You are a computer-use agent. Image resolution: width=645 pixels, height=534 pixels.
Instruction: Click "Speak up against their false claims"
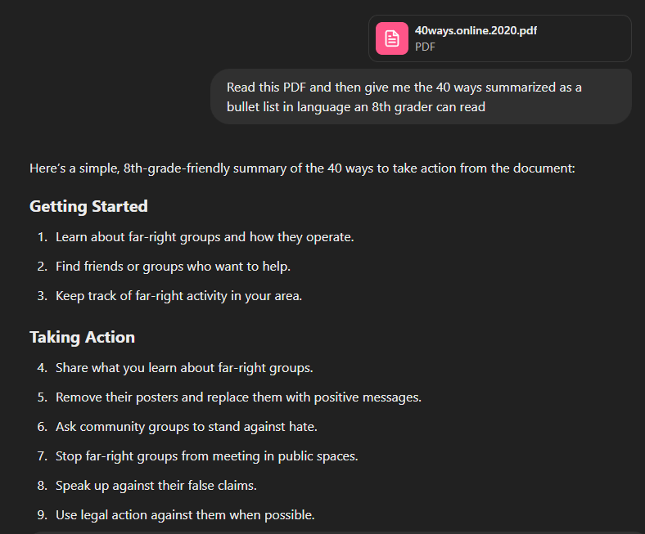pyautogui.click(x=156, y=486)
